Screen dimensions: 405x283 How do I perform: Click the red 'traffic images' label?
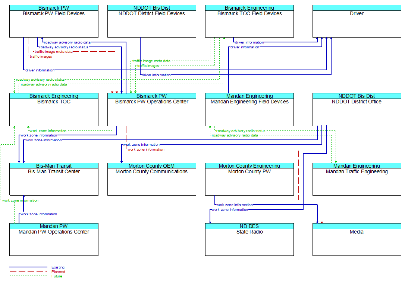[x=41, y=57]
